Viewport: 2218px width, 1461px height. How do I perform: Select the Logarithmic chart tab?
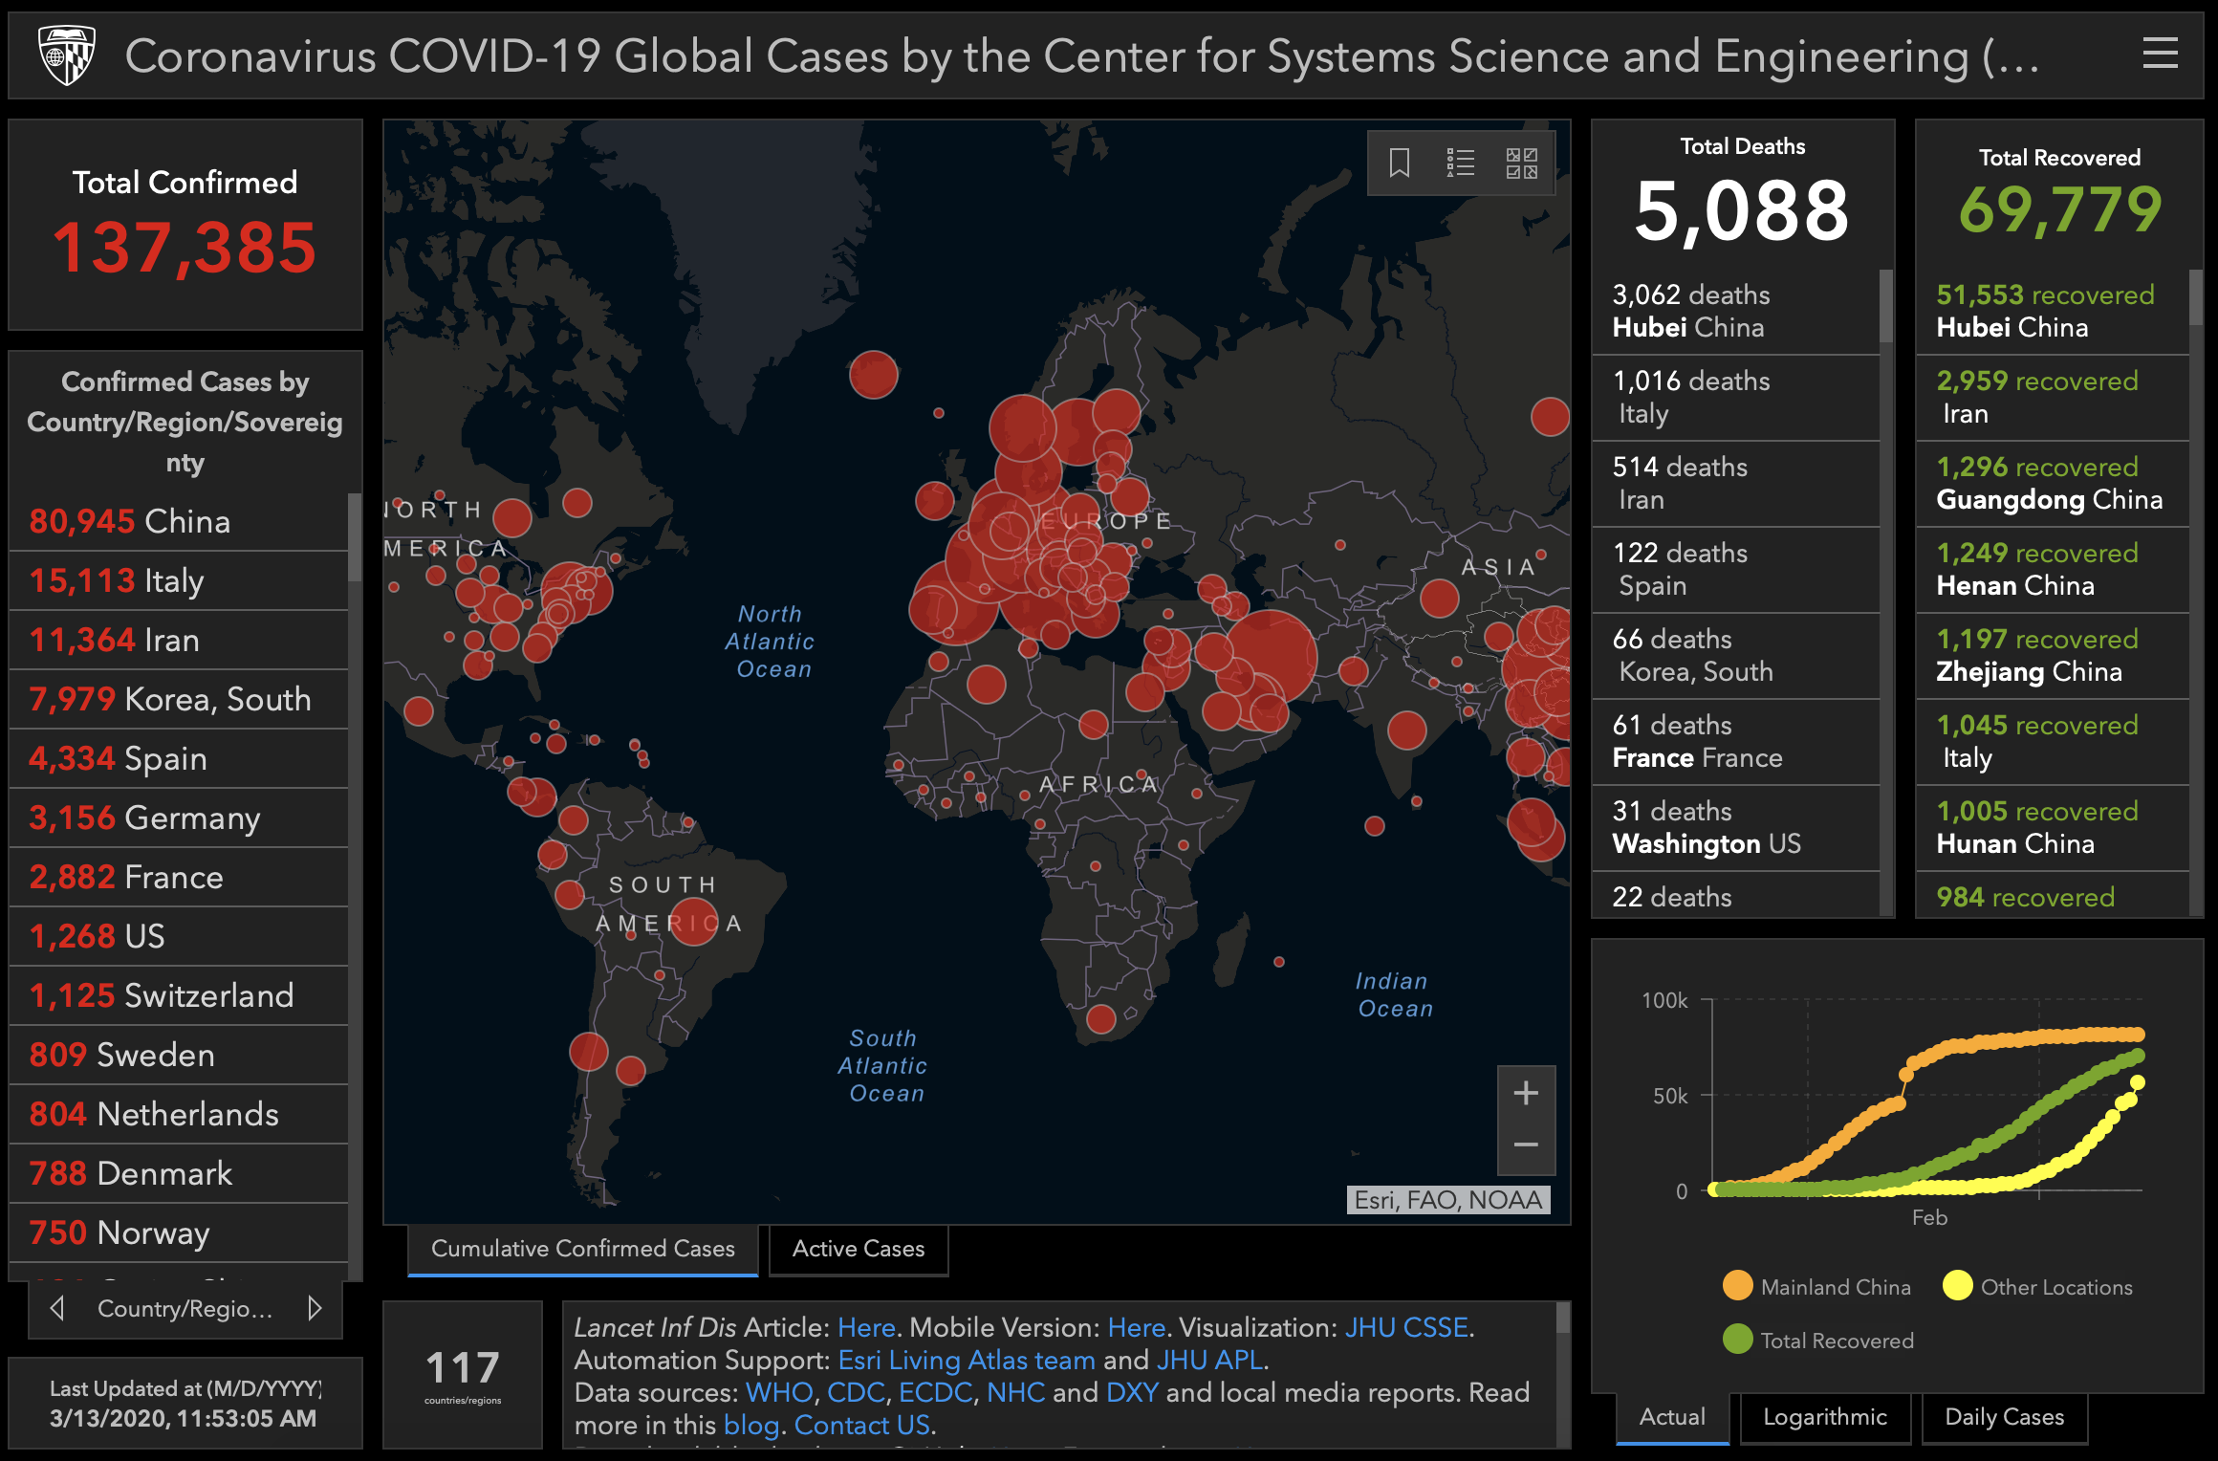click(1824, 1417)
